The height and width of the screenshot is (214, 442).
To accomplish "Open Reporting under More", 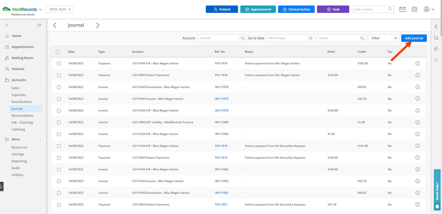I will (x=19, y=161).
